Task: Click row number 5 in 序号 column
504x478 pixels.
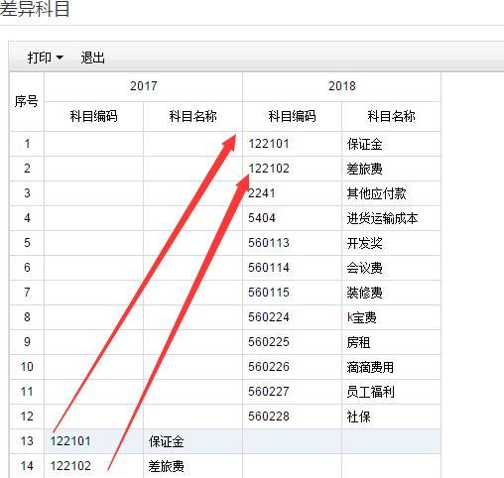Action: coord(27,243)
